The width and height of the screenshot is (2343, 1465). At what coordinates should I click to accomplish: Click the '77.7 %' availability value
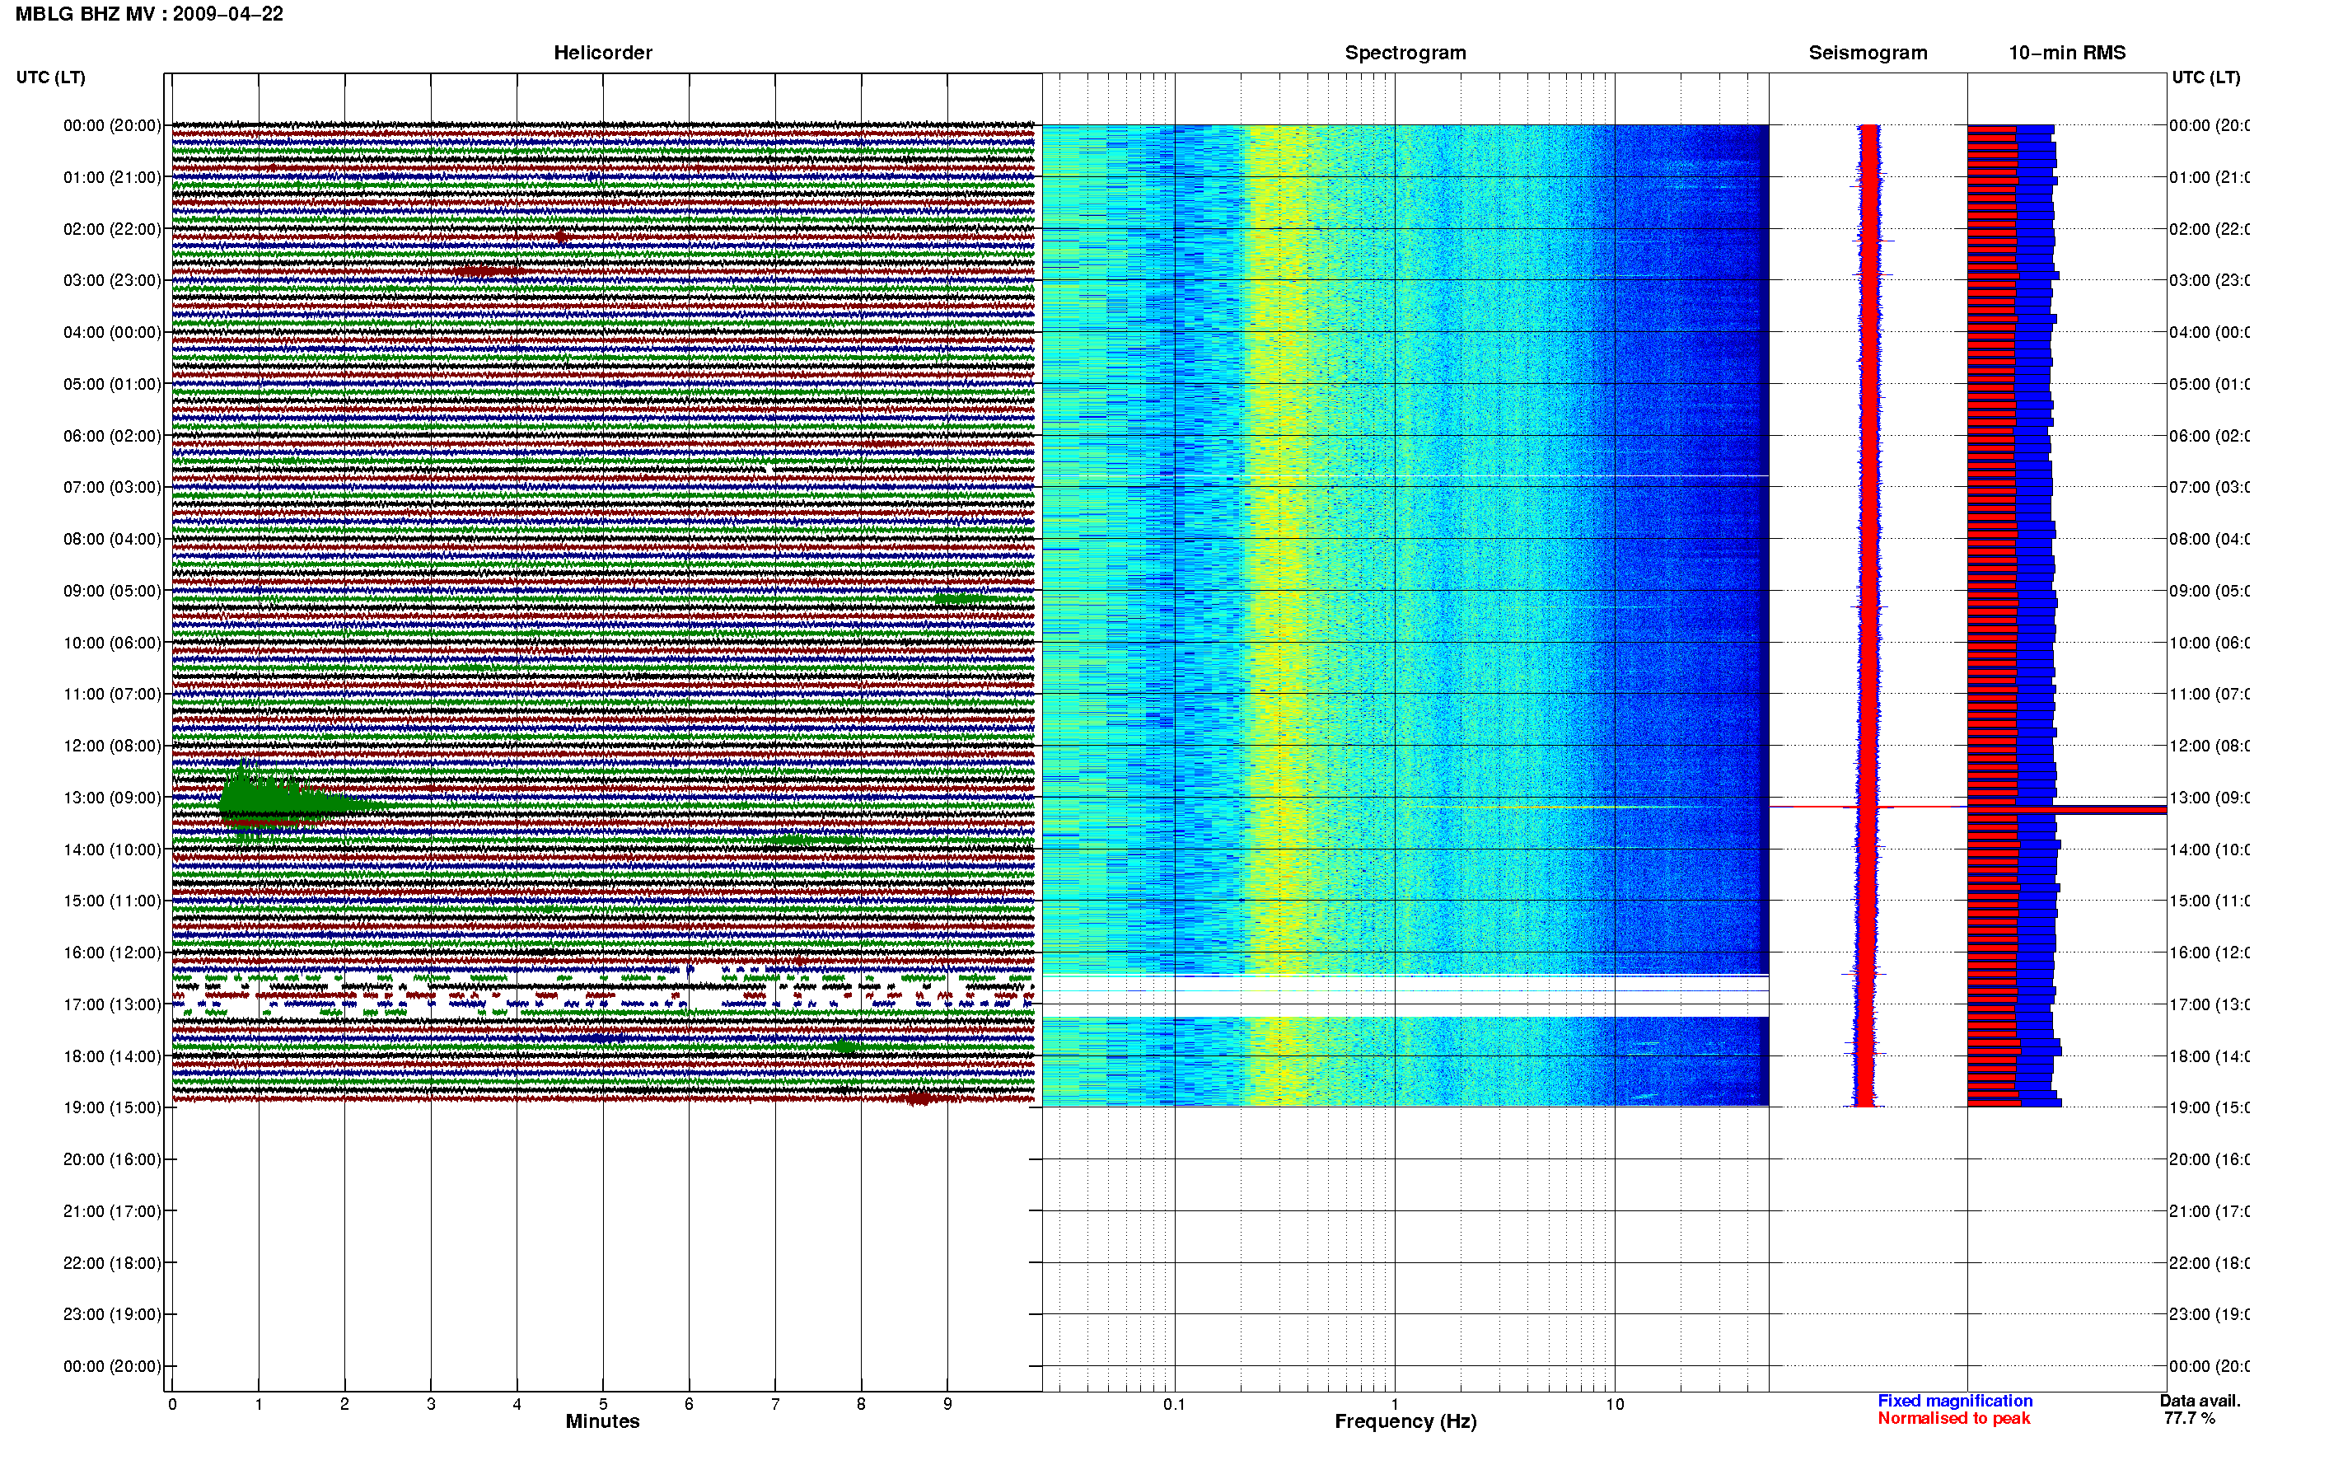[x=2189, y=1419]
